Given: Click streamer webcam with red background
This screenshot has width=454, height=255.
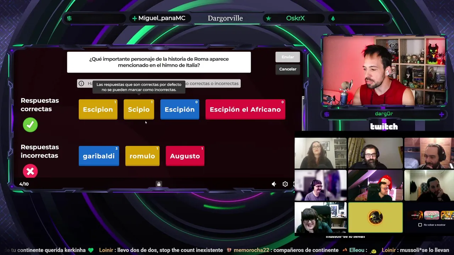Looking at the screenshot, I should pos(384,71).
